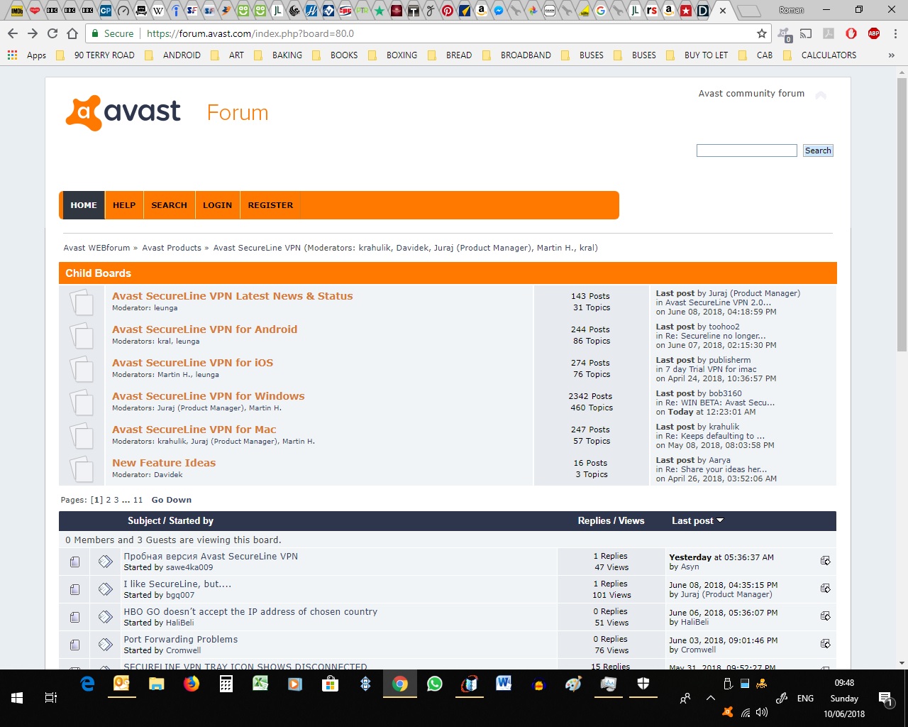Switch to the IMDb browser tab
Screen dimensions: 908x727
pyautogui.click(x=16, y=10)
